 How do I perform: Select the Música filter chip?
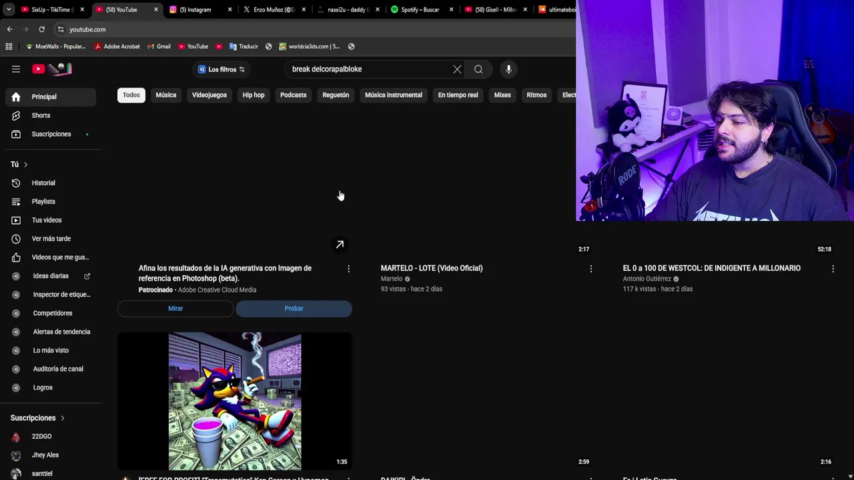coord(166,95)
